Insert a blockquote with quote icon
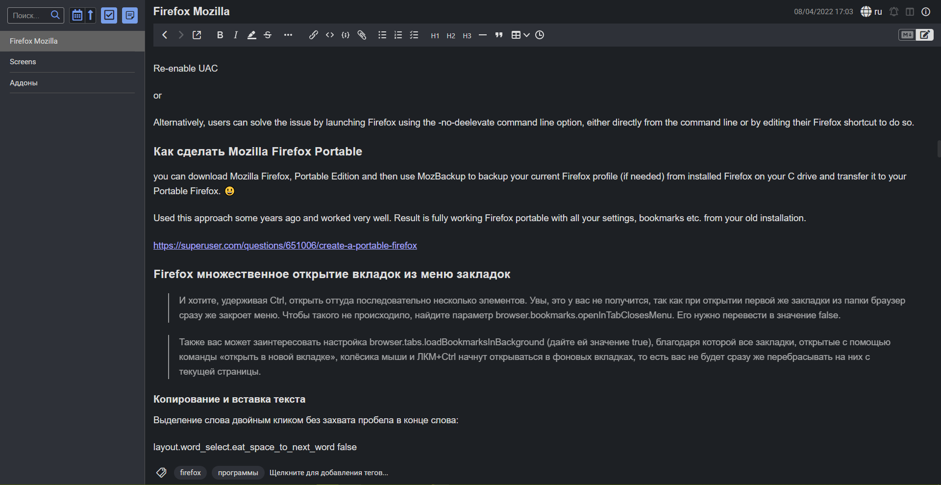The width and height of the screenshot is (941, 485). [499, 35]
